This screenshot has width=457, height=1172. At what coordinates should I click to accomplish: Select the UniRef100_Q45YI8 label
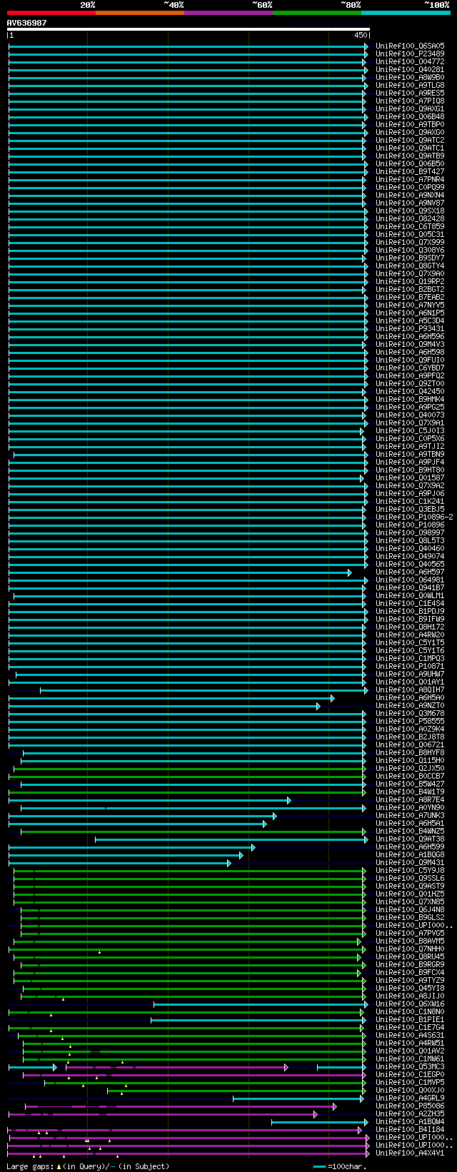[410, 988]
